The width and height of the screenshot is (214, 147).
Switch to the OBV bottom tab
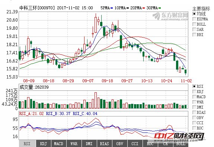120,144
